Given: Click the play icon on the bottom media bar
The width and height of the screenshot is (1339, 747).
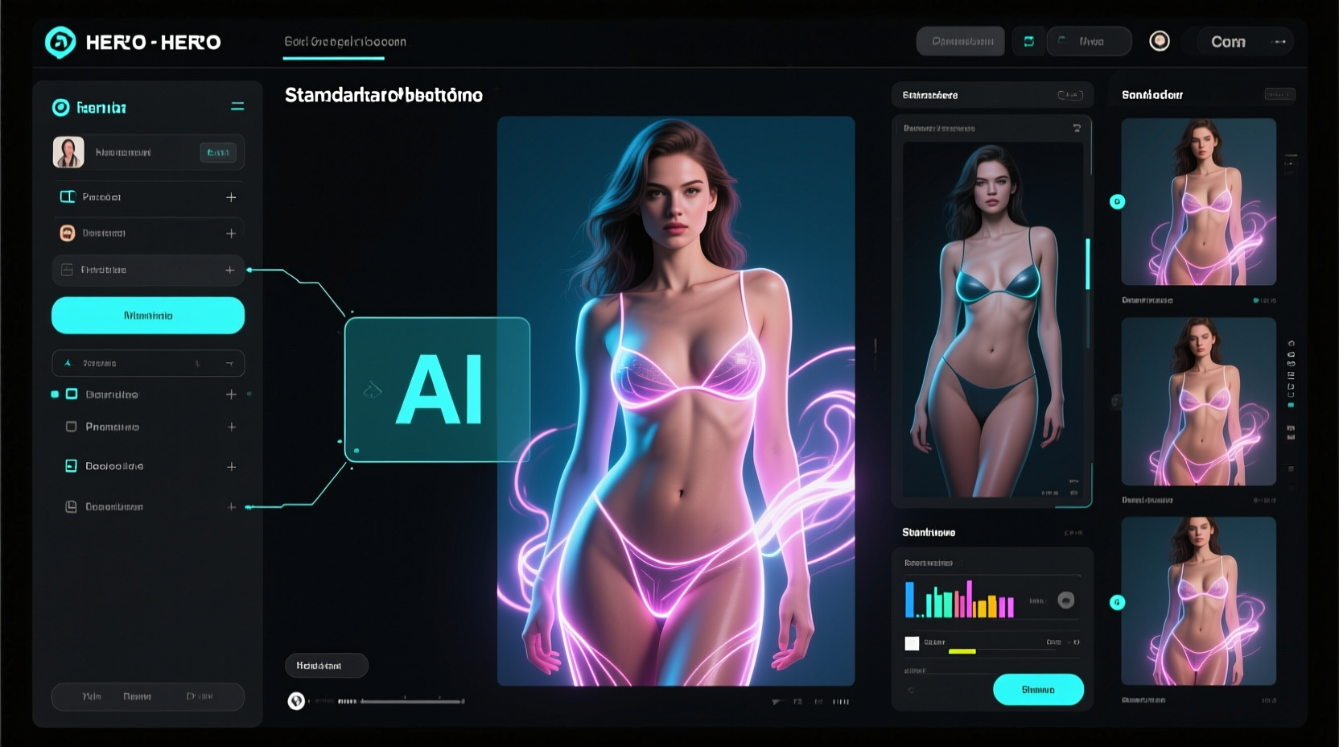Looking at the screenshot, I should (x=296, y=701).
